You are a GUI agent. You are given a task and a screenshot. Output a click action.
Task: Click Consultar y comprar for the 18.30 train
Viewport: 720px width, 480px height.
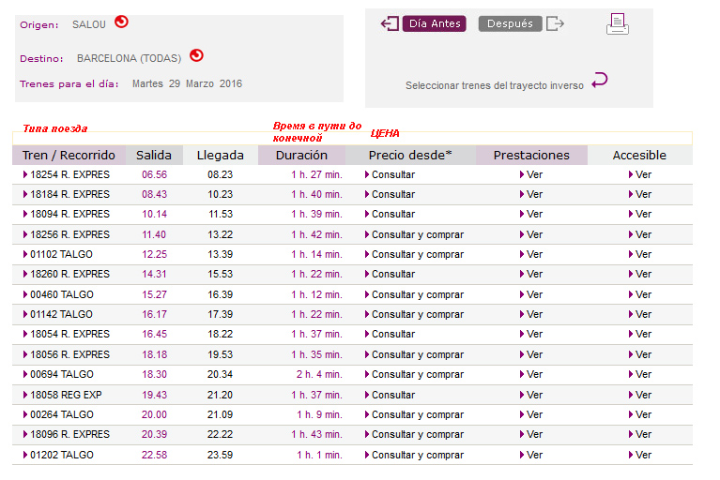414,375
